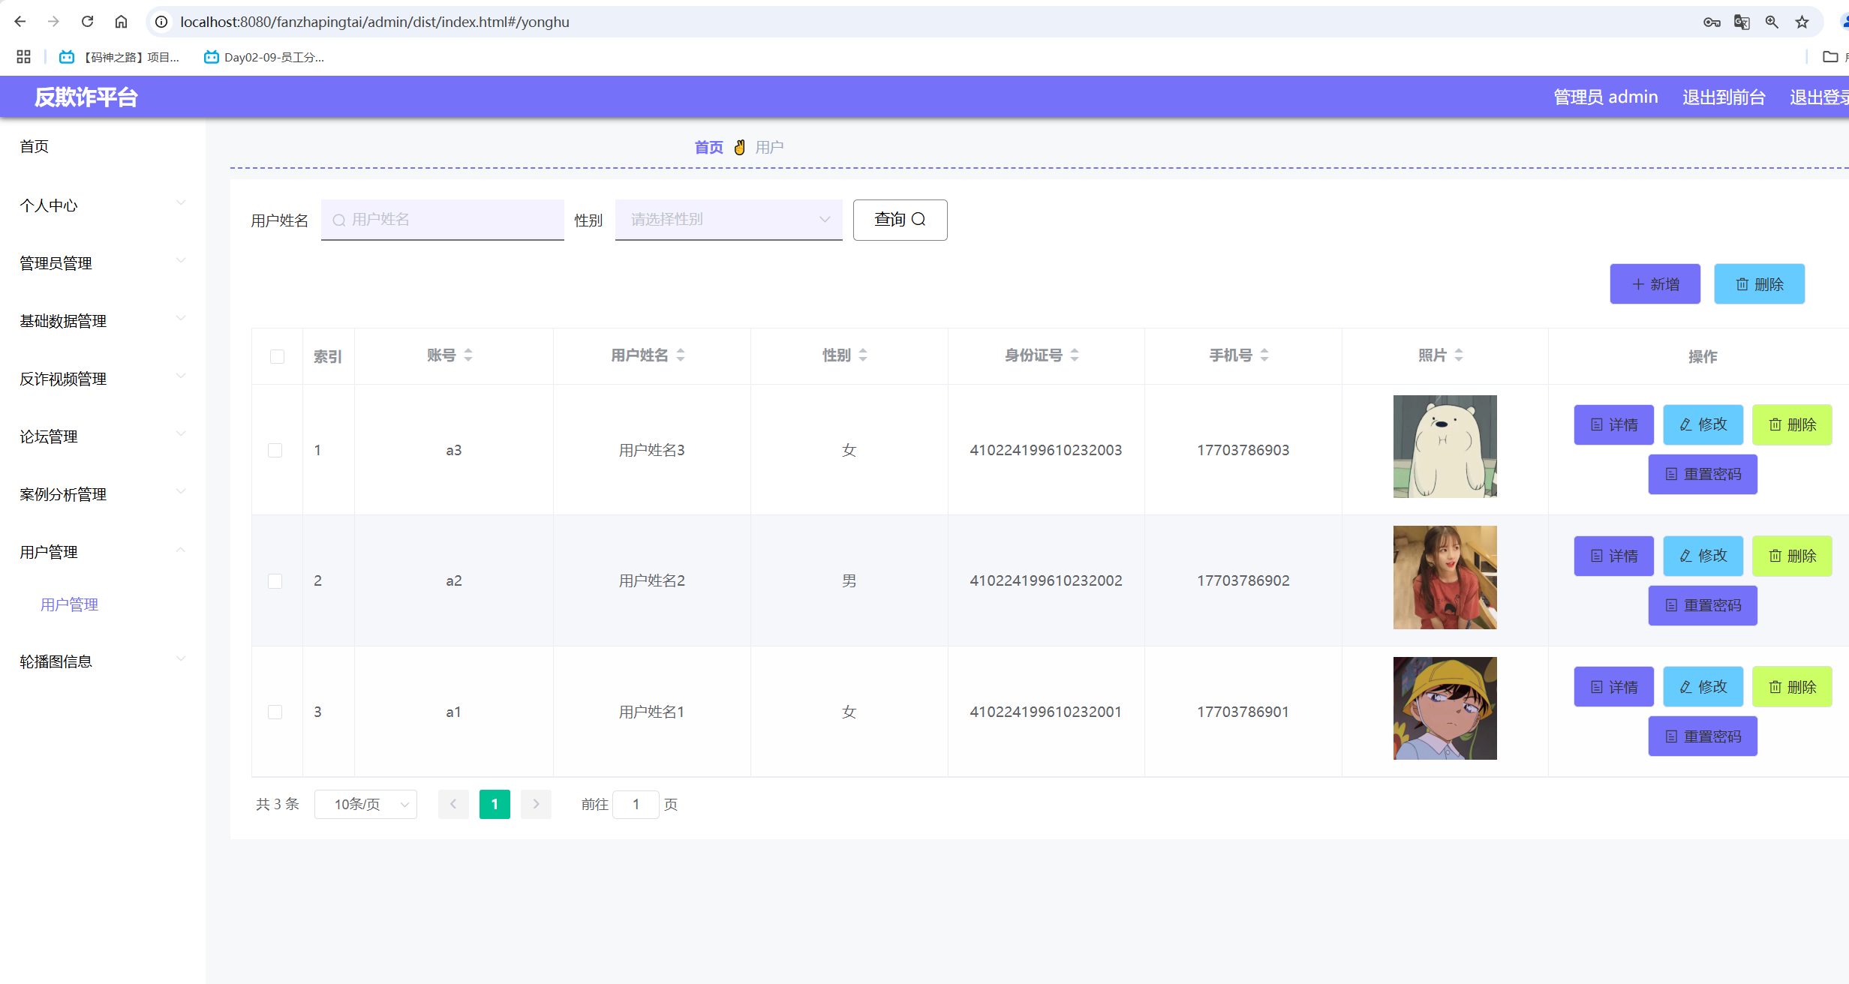Focus the 前往 page number input
The width and height of the screenshot is (1849, 984).
tap(636, 804)
